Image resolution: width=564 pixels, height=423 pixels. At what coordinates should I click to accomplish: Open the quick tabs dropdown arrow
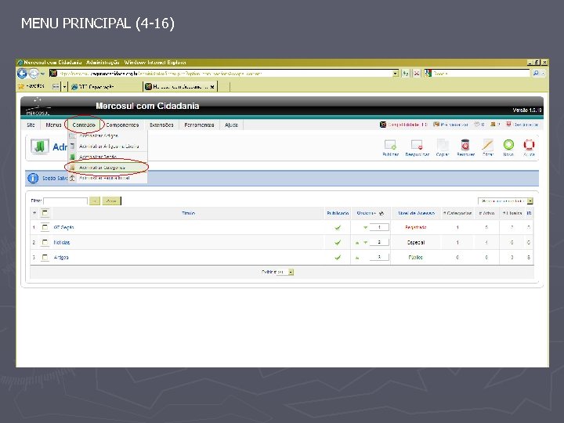point(64,87)
